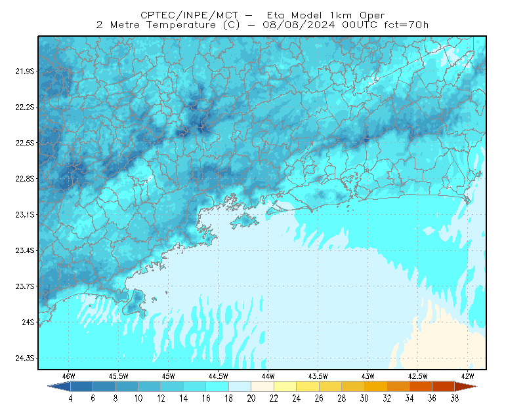Click the pale blue 18–20 °C swatch
Image resolution: width=525 pixels, height=405 pixels.
tap(240, 387)
